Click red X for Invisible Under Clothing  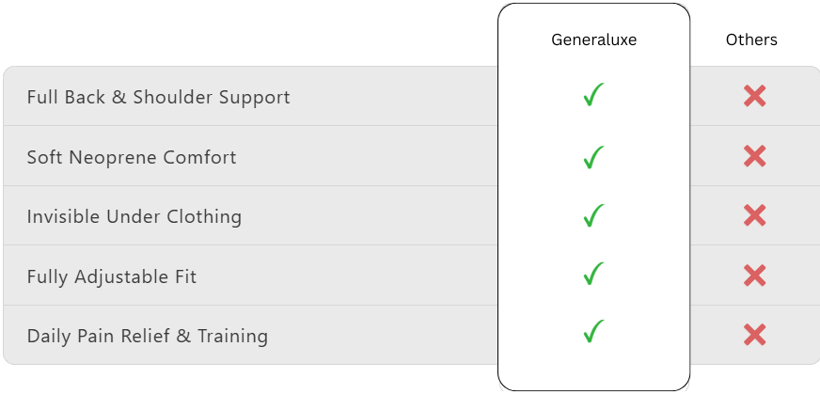click(754, 215)
